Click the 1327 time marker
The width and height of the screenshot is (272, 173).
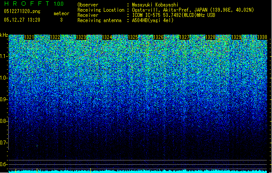tap(184, 37)
